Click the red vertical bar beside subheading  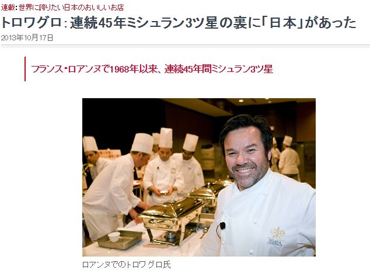(x=25, y=69)
